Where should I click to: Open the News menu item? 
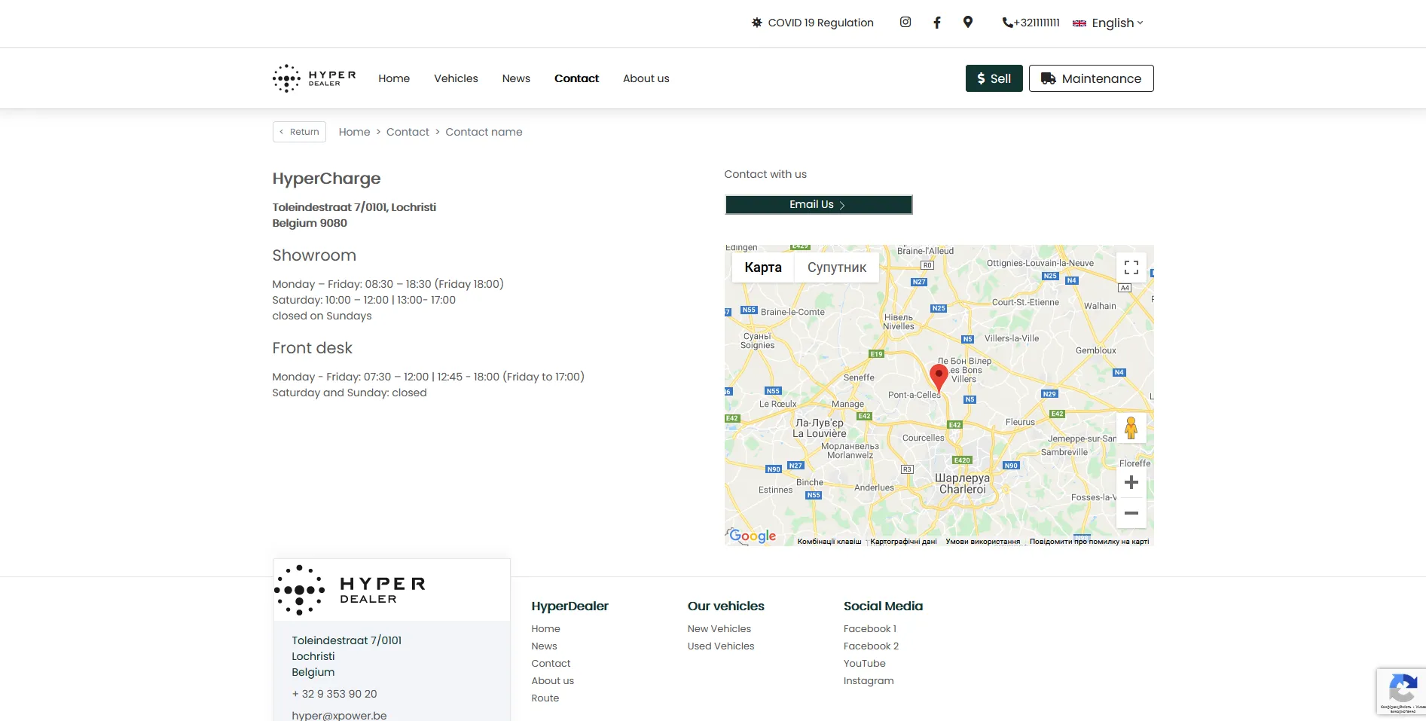[516, 78]
